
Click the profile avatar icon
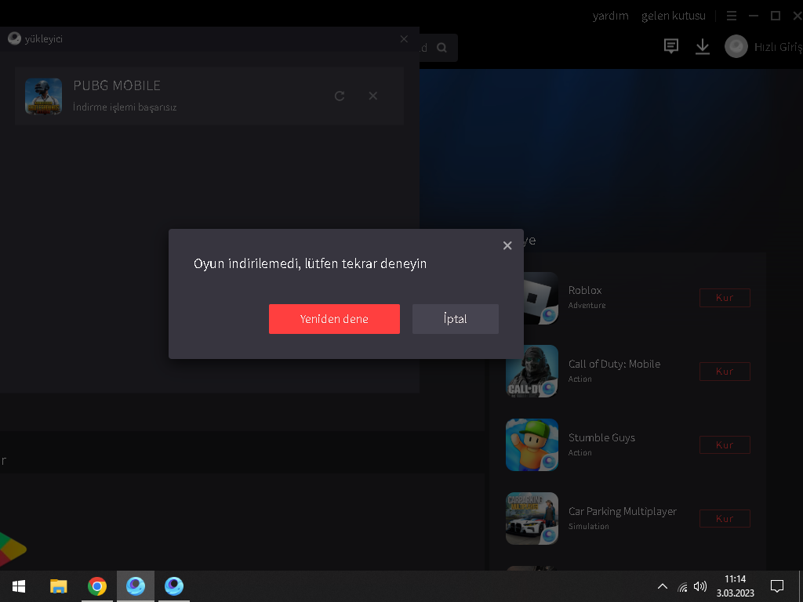click(736, 46)
